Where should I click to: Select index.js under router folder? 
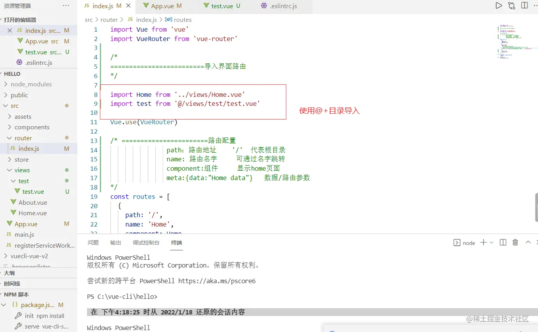39,148
